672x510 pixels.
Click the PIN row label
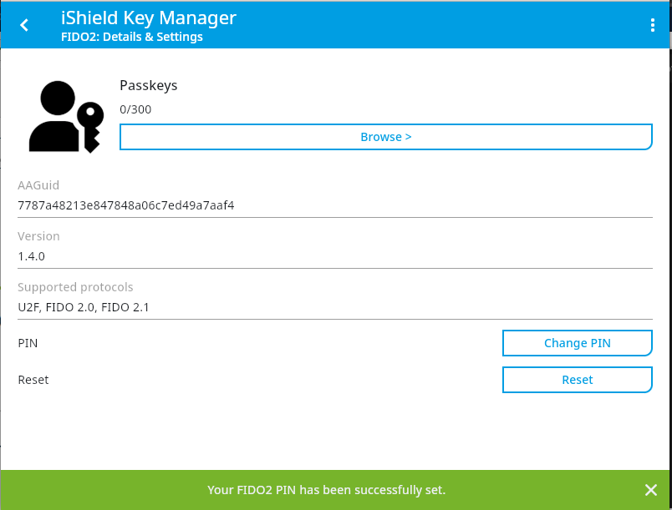28,343
